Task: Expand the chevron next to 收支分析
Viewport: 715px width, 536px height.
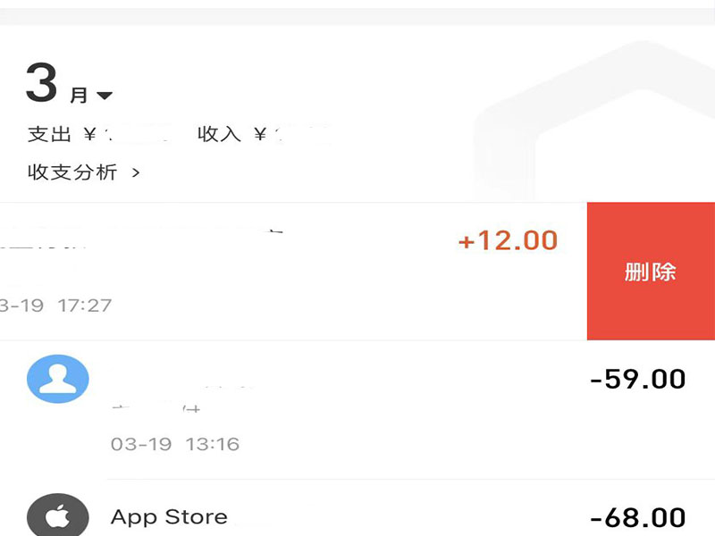Action: tap(136, 173)
